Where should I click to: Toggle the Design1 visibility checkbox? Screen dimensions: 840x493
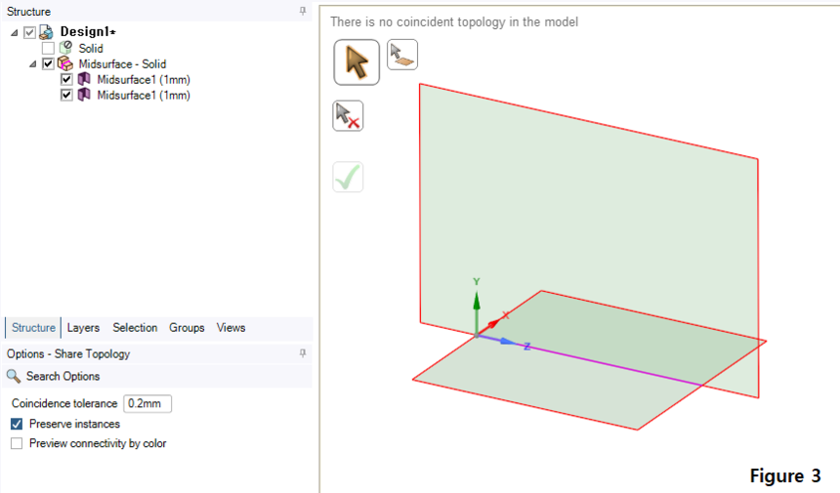29,32
